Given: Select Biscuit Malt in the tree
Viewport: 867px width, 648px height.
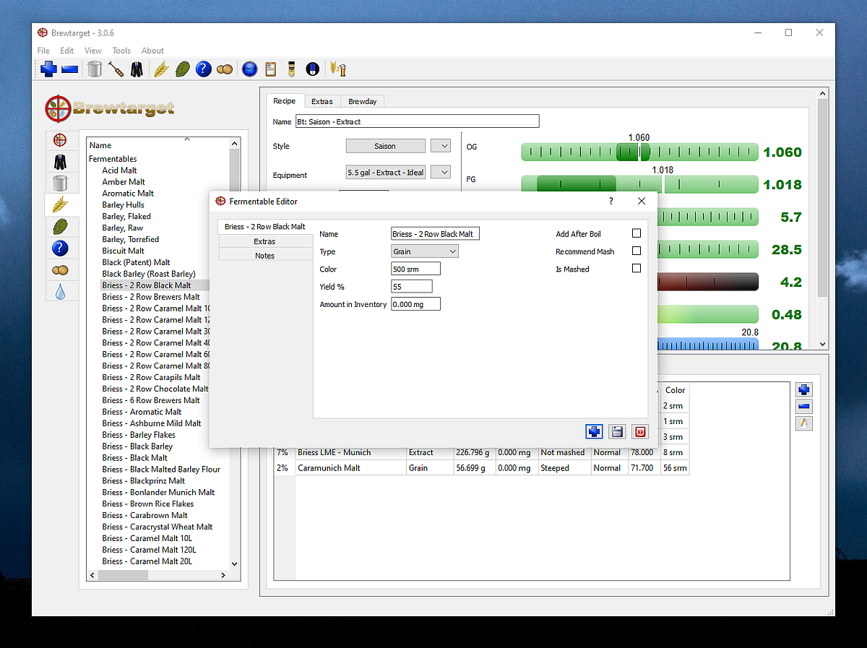Looking at the screenshot, I should [123, 251].
